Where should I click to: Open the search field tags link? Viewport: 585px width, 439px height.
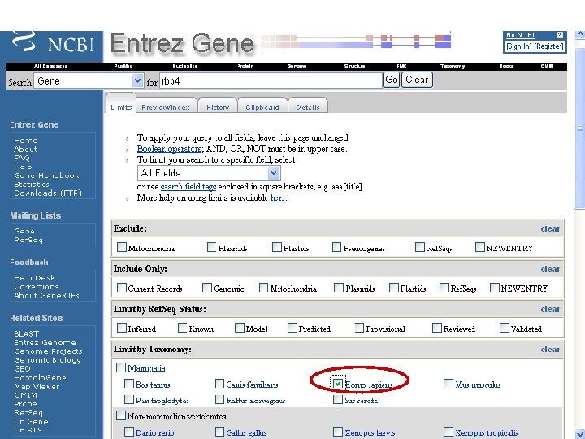188,187
